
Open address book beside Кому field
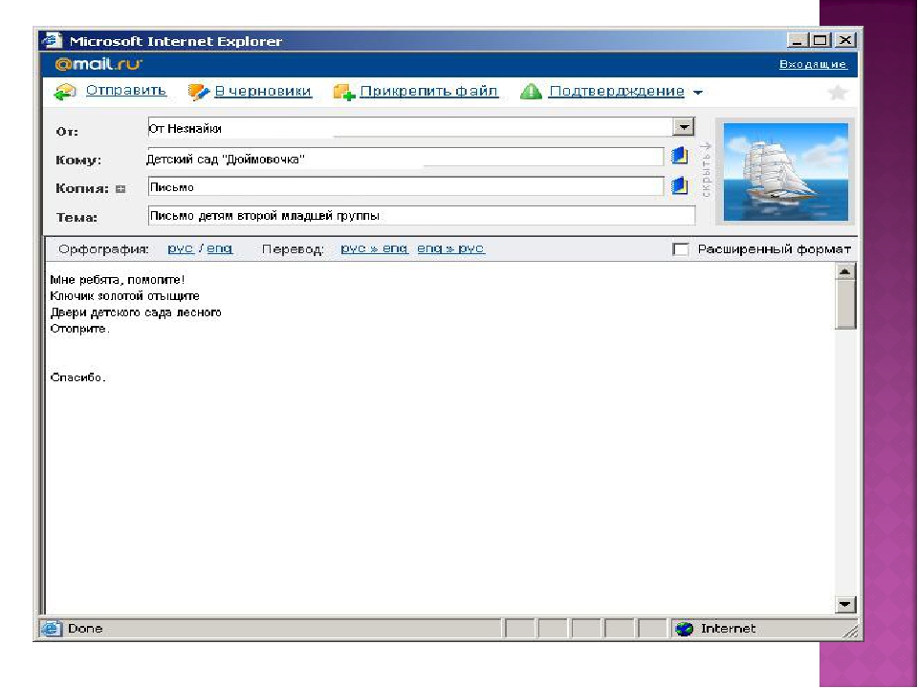tap(679, 156)
